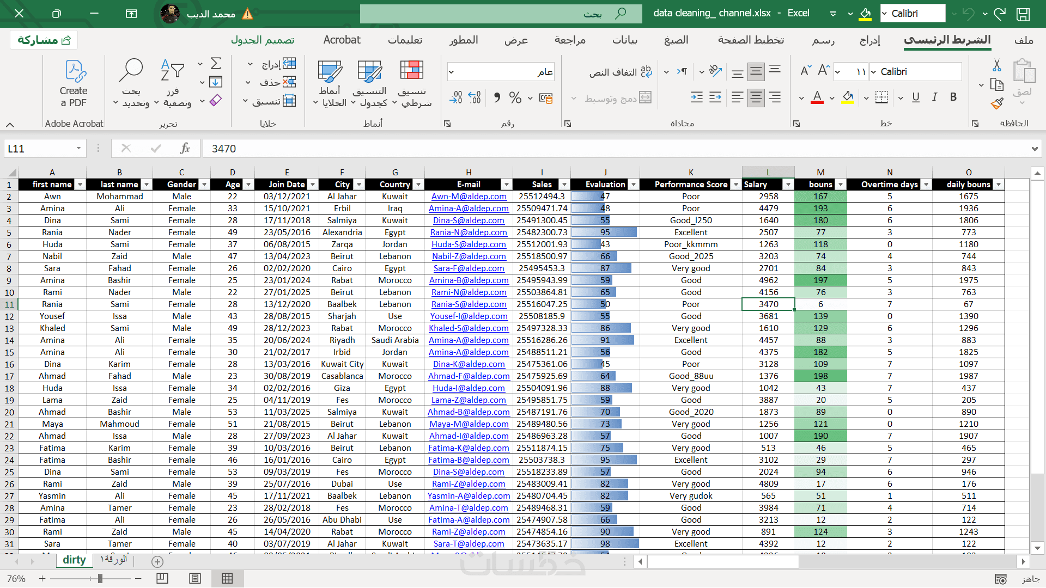This screenshot has width=1046, height=588.
Task: Open the Data ribbon tab (بيانات)
Action: pos(624,40)
